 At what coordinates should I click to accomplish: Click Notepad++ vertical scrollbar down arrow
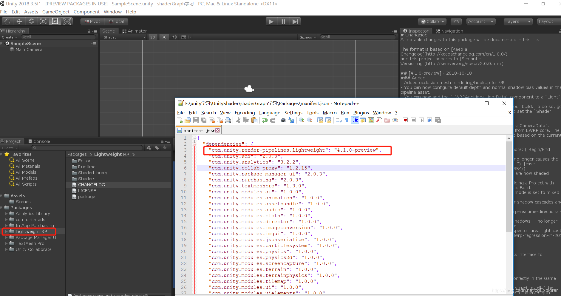click(x=509, y=290)
